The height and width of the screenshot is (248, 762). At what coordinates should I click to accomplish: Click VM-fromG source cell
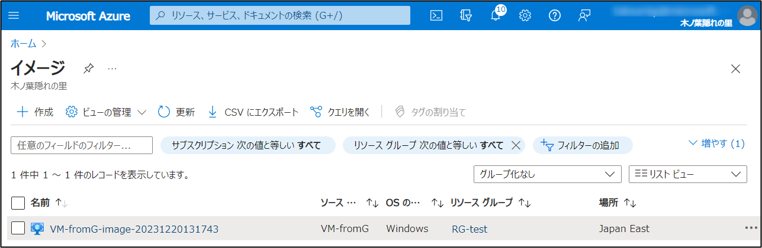345,229
